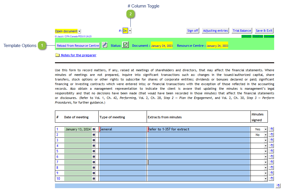Click the mouse options icon for row 2
This screenshot has width=284, height=191.
coord(271,135)
